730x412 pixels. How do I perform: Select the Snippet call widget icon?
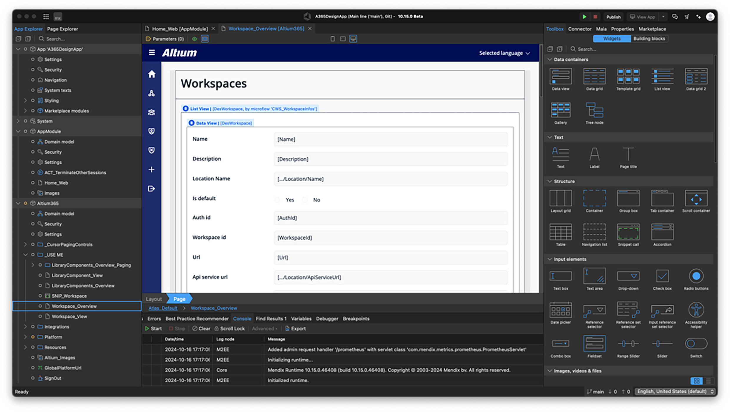tap(628, 232)
